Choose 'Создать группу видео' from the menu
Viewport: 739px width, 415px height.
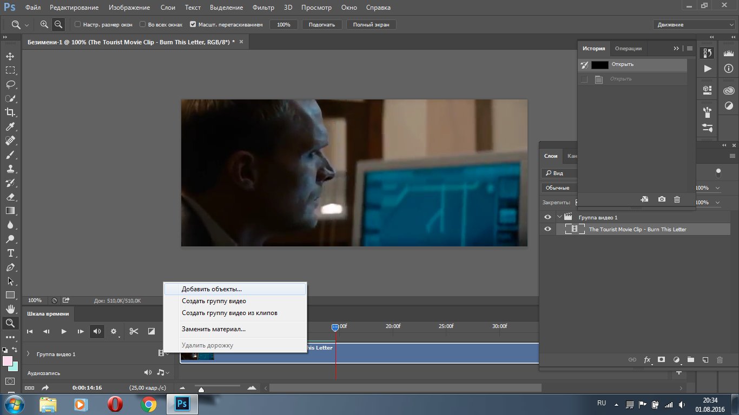(235, 301)
